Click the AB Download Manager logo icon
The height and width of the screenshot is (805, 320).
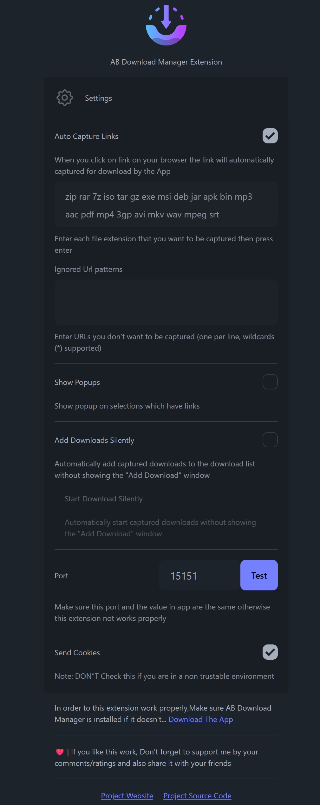coord(166,25)
